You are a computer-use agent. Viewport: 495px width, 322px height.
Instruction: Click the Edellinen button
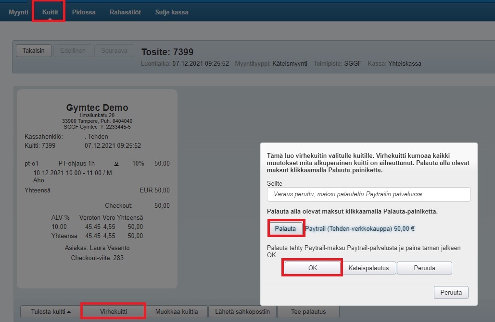(73, 51)
